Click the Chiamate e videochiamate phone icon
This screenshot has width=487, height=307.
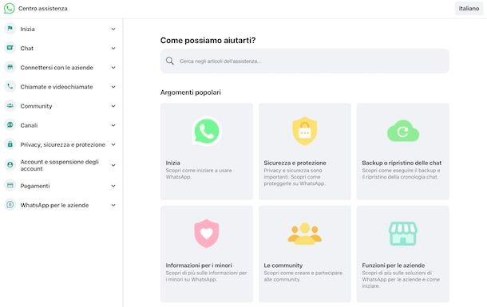point(10,86)
